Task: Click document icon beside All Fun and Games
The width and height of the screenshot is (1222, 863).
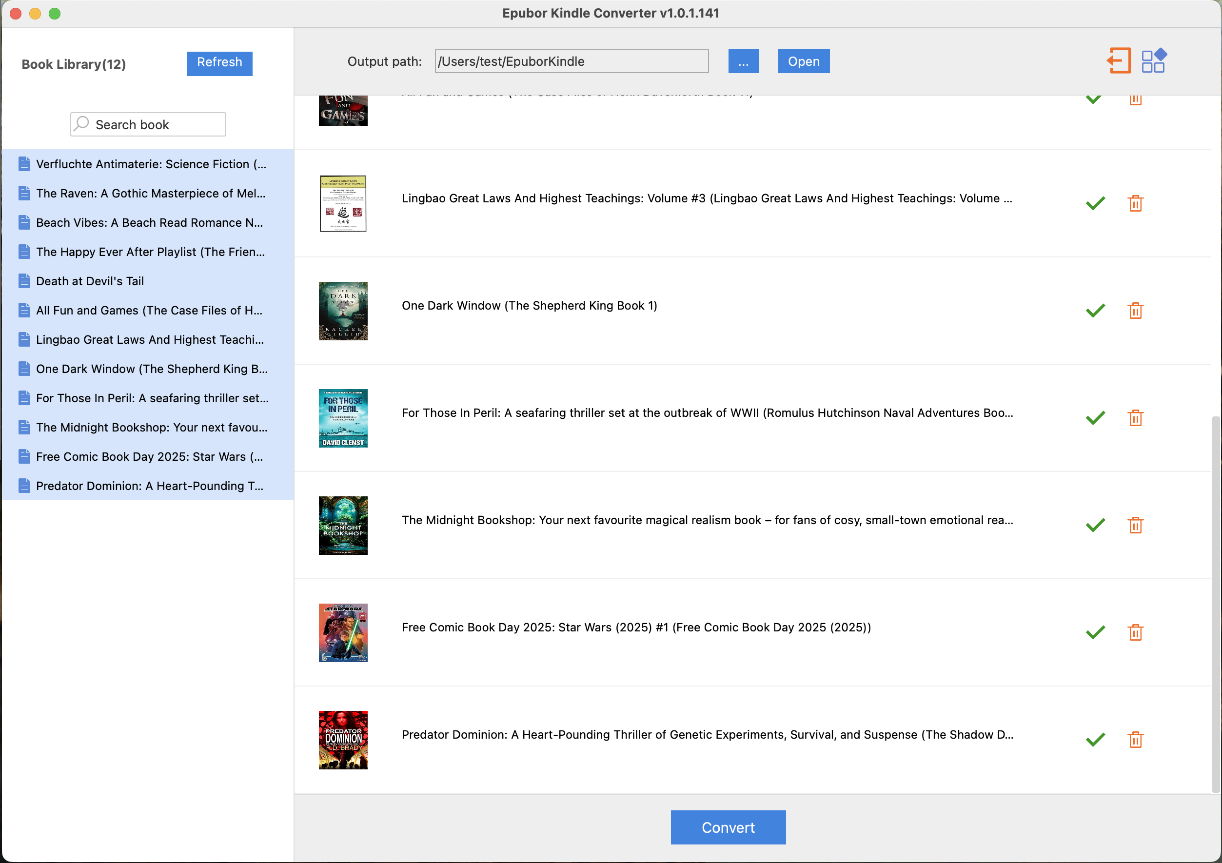Action: (x=24, y=310)
